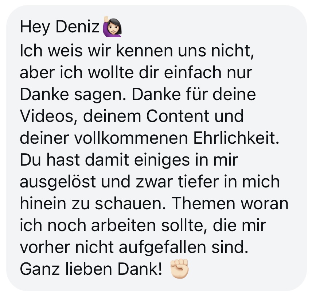Click the word 'Content' in the message
This screenshot has width=312, height=297.
click(178, 116)
